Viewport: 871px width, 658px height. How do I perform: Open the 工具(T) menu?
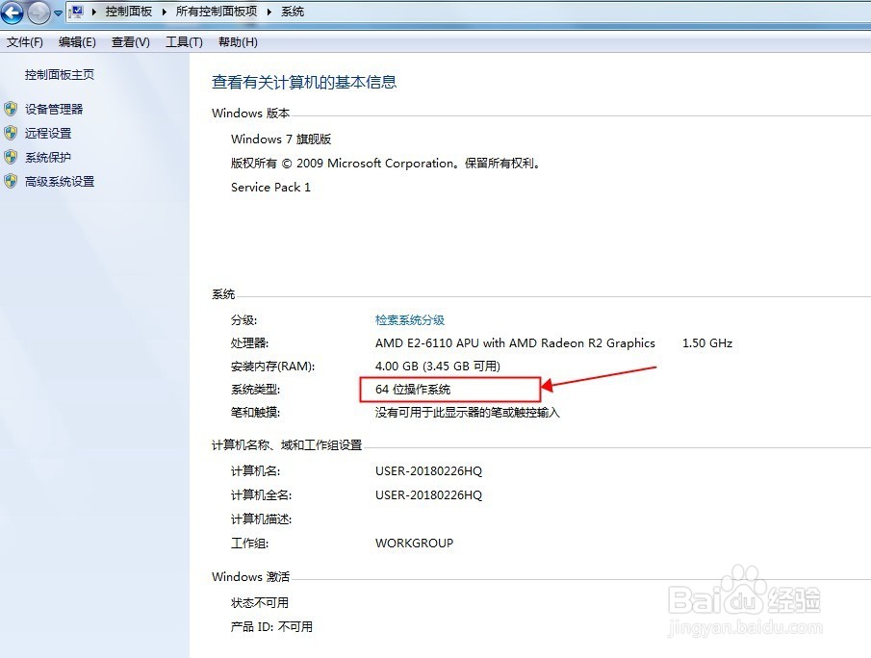click(184, 42)
